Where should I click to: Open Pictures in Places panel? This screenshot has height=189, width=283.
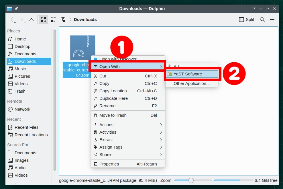point(29,76)
